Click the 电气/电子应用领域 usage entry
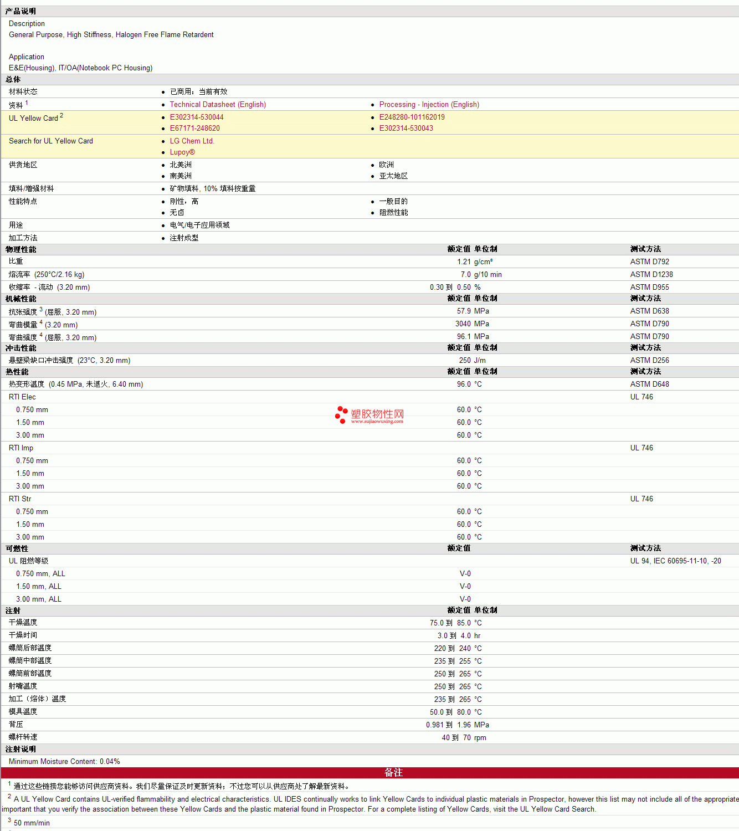Viewport: 739px width, 831px height. [x=199, y=225]
